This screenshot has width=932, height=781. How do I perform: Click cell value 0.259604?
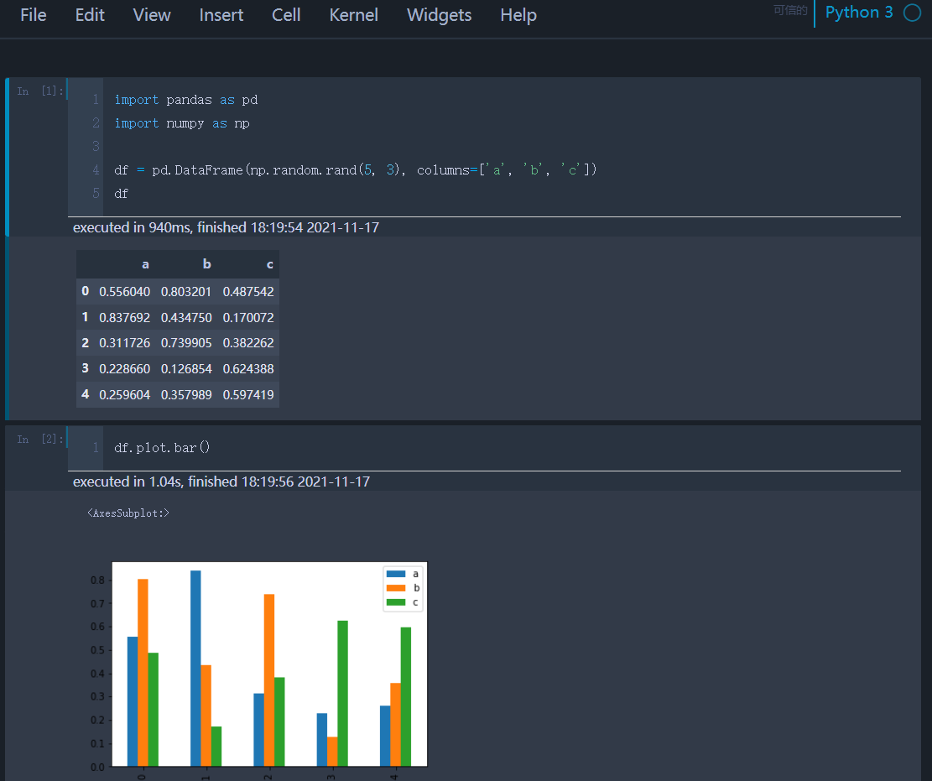point(125,395)
